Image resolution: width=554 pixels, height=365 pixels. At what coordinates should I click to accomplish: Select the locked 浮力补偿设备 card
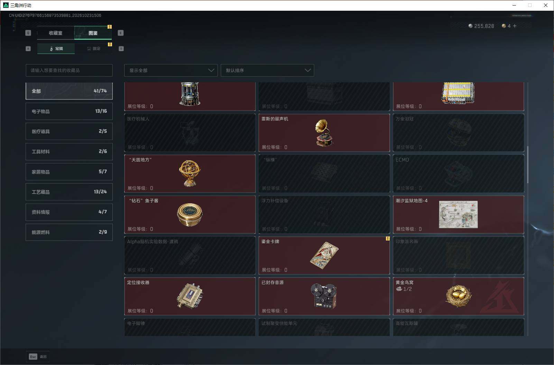coord(324,215)
